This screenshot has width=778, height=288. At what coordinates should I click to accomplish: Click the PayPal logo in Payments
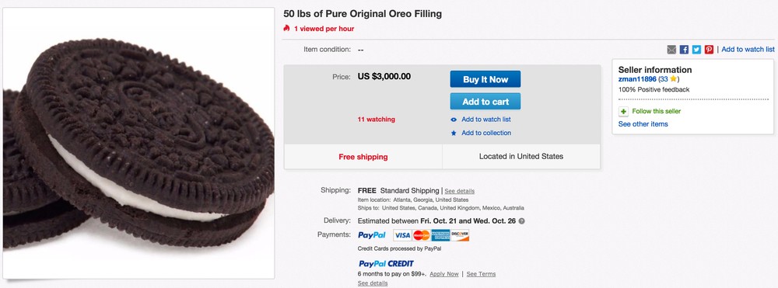coord(372,235)
